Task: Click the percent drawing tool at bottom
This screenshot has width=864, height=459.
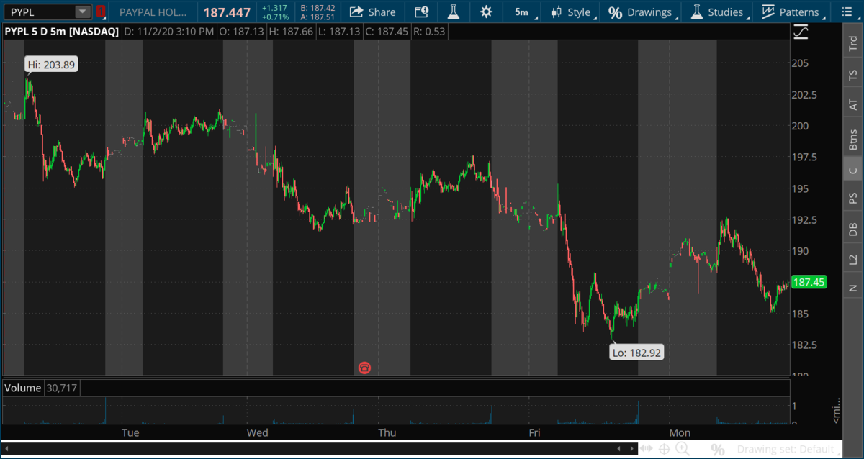Action: [718, 450]
